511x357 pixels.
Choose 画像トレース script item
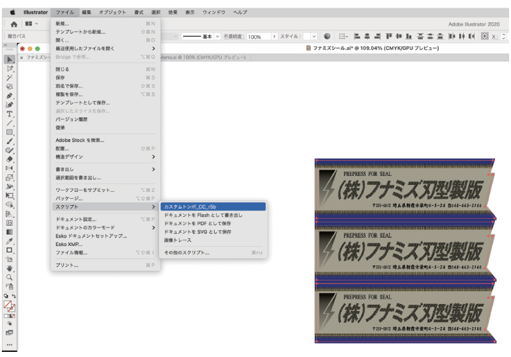(x=213, y=240)
